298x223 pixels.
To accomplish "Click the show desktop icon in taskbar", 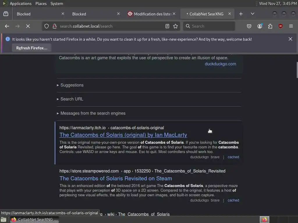I will (x=3, y=220).
